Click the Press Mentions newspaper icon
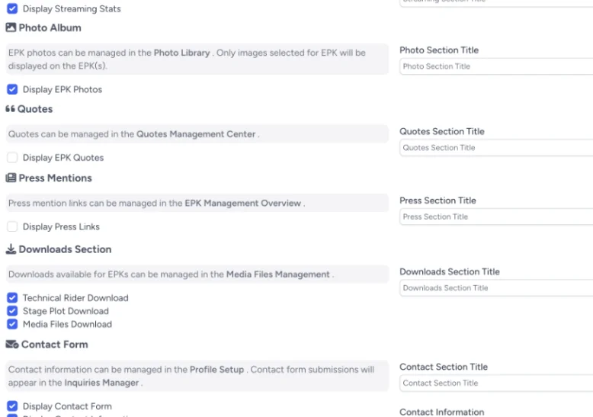The height and width of the screenshot is (417, 593). (11, 178)
